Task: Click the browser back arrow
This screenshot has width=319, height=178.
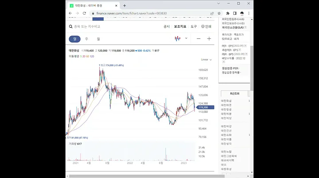Action: click(70, 13)
